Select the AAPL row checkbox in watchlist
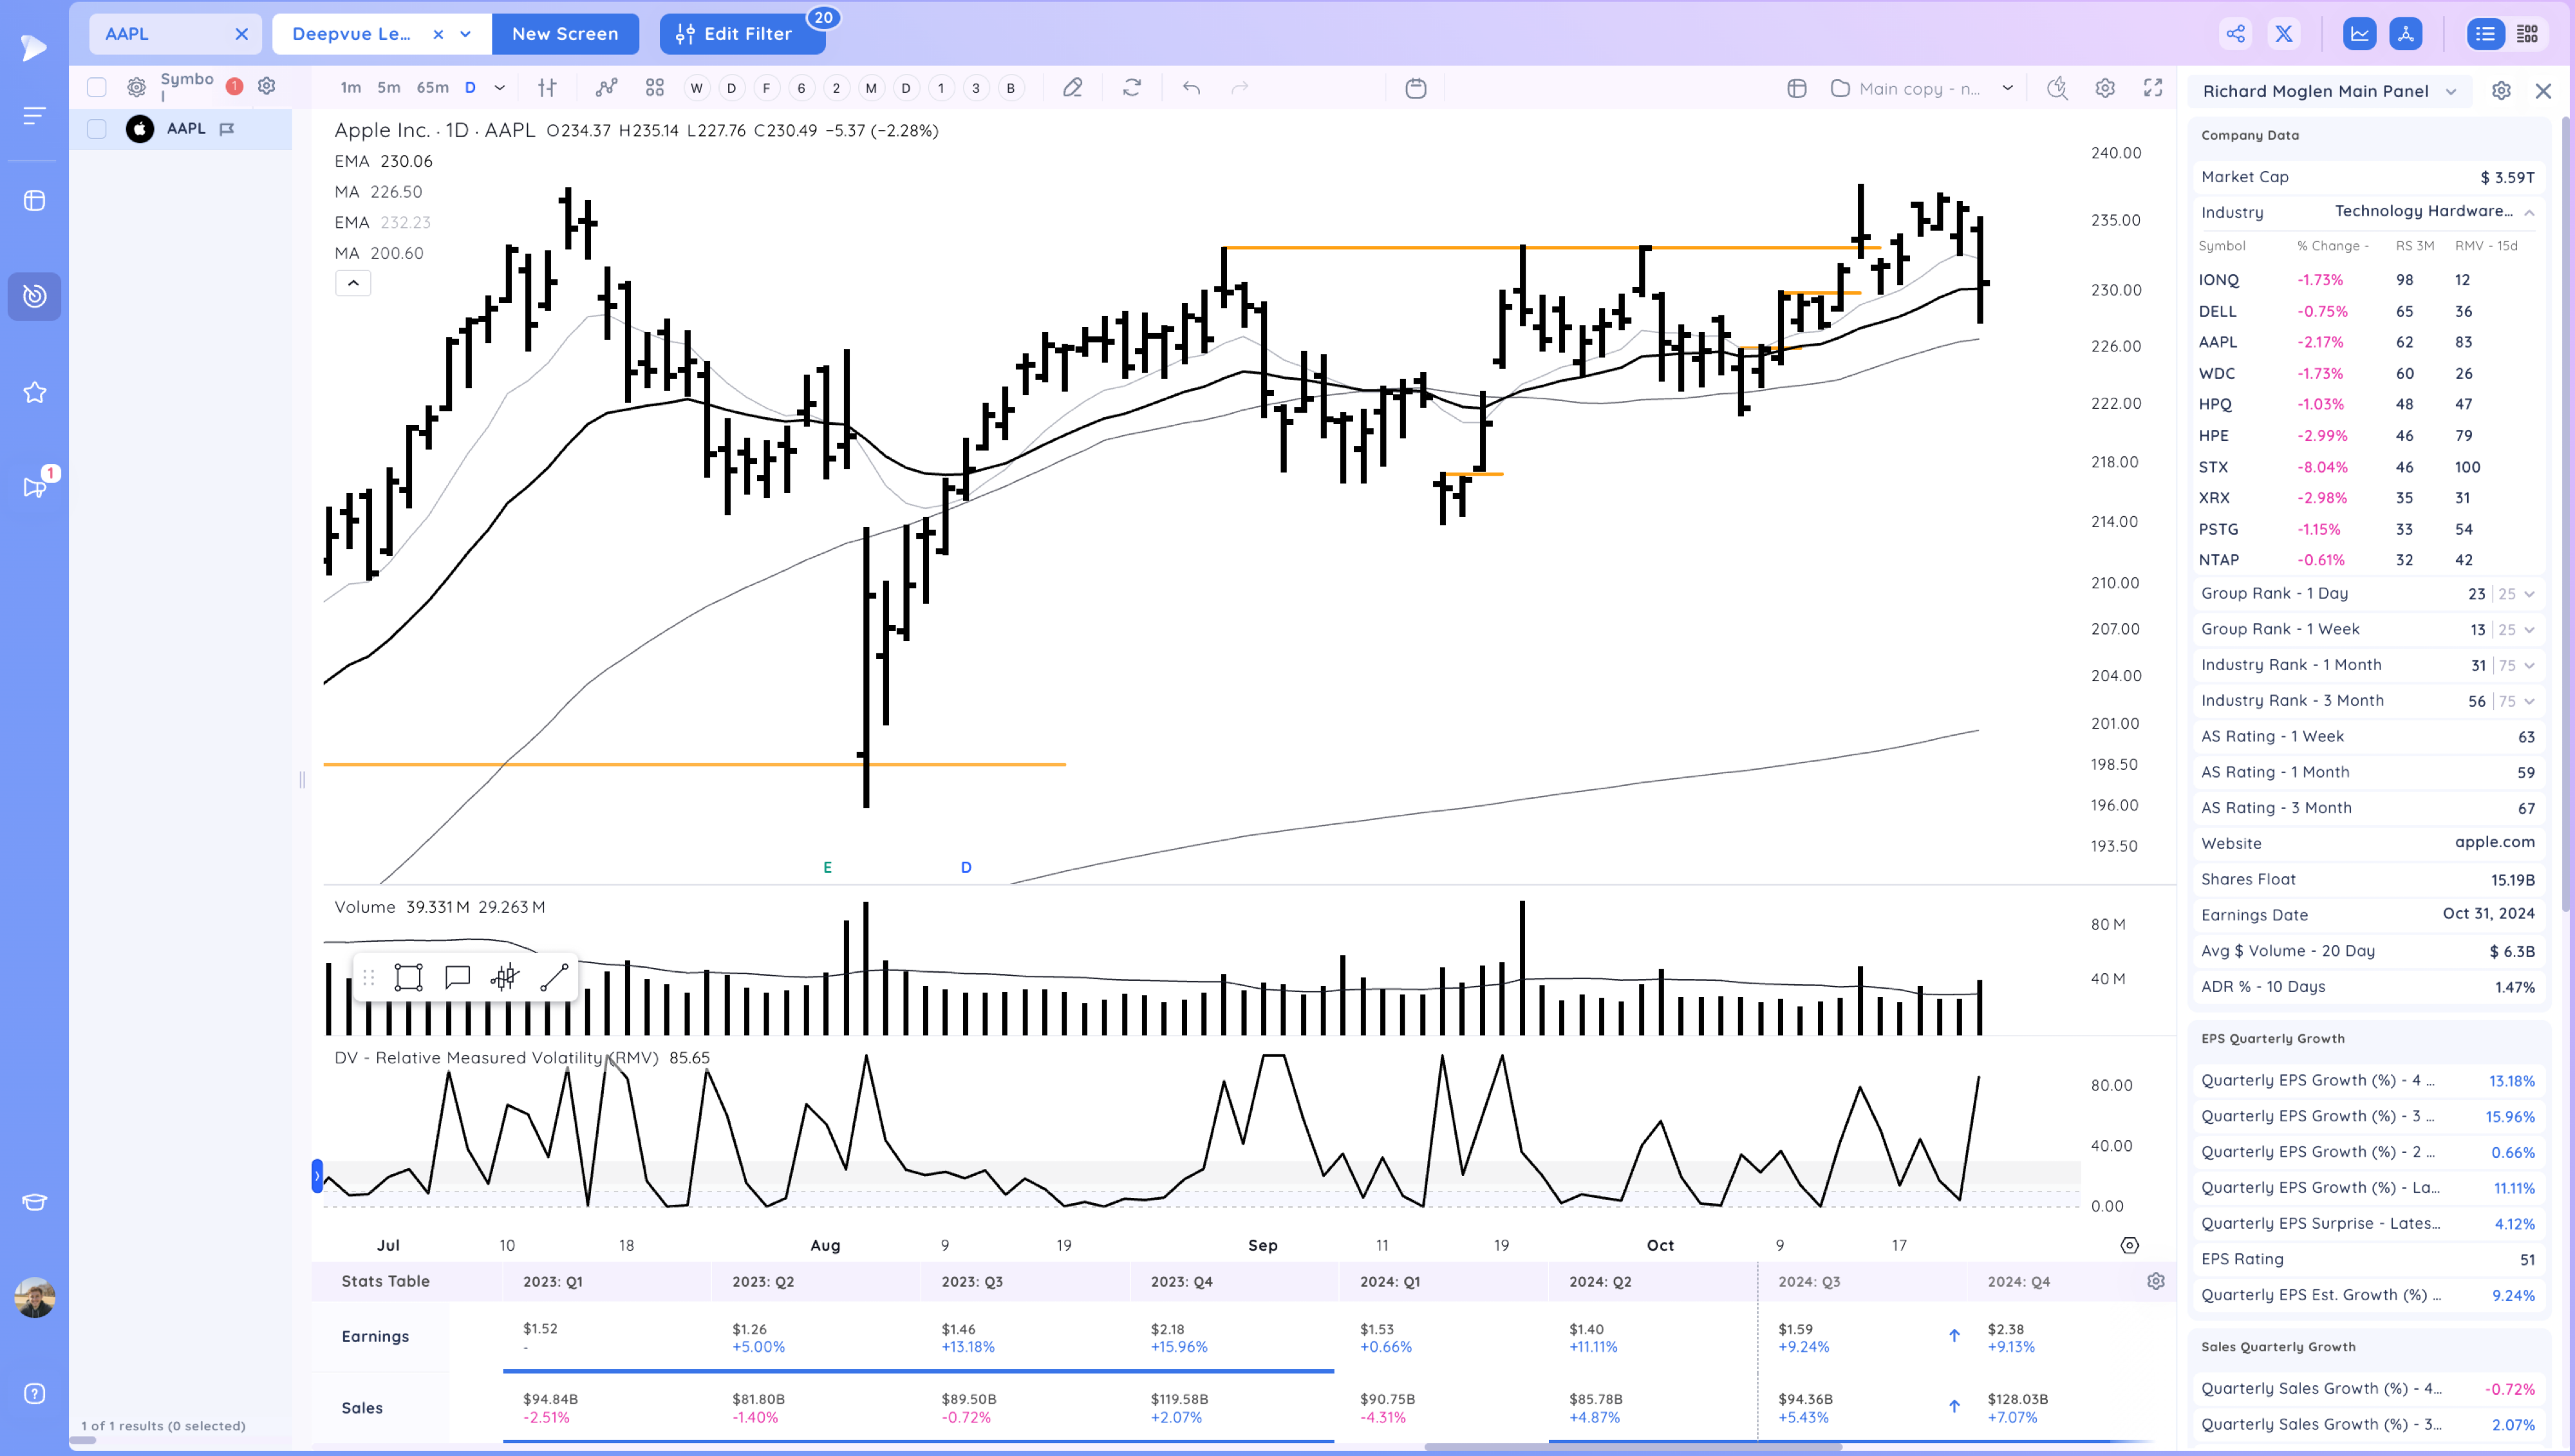The height and width of the screenshot is (1456, 2575). point(96,129)
